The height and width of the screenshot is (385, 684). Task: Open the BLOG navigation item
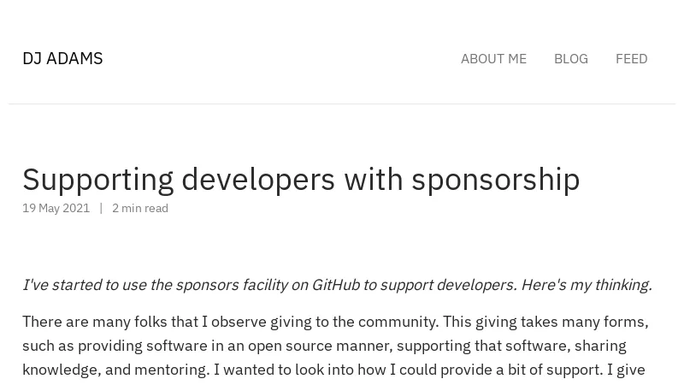pos(570,58)
